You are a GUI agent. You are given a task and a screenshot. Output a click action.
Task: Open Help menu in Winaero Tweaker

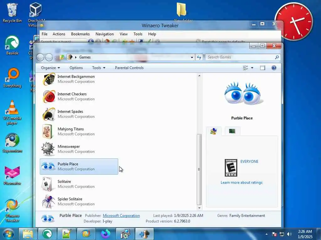[152, 34]
